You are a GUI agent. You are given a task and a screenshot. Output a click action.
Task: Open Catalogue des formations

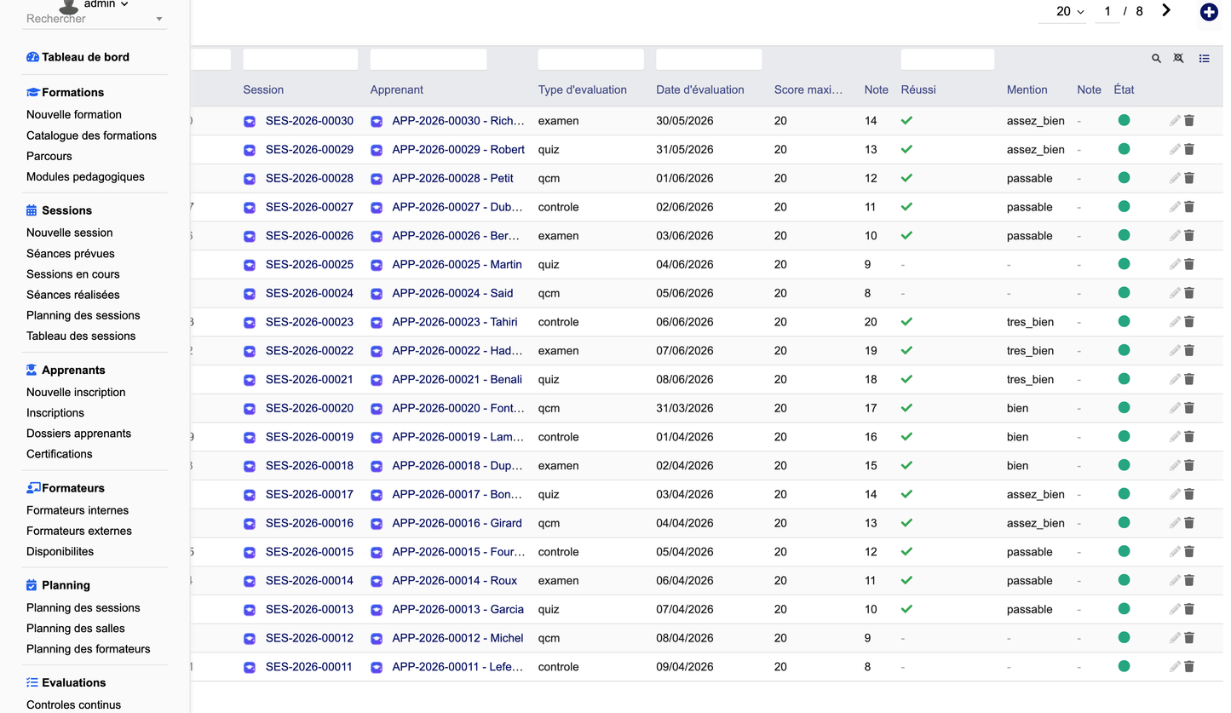(x=91, y=135)
